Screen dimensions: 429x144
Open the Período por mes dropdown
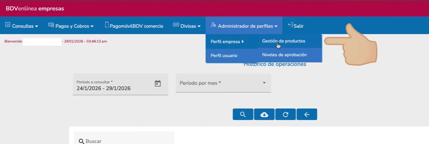223,83
